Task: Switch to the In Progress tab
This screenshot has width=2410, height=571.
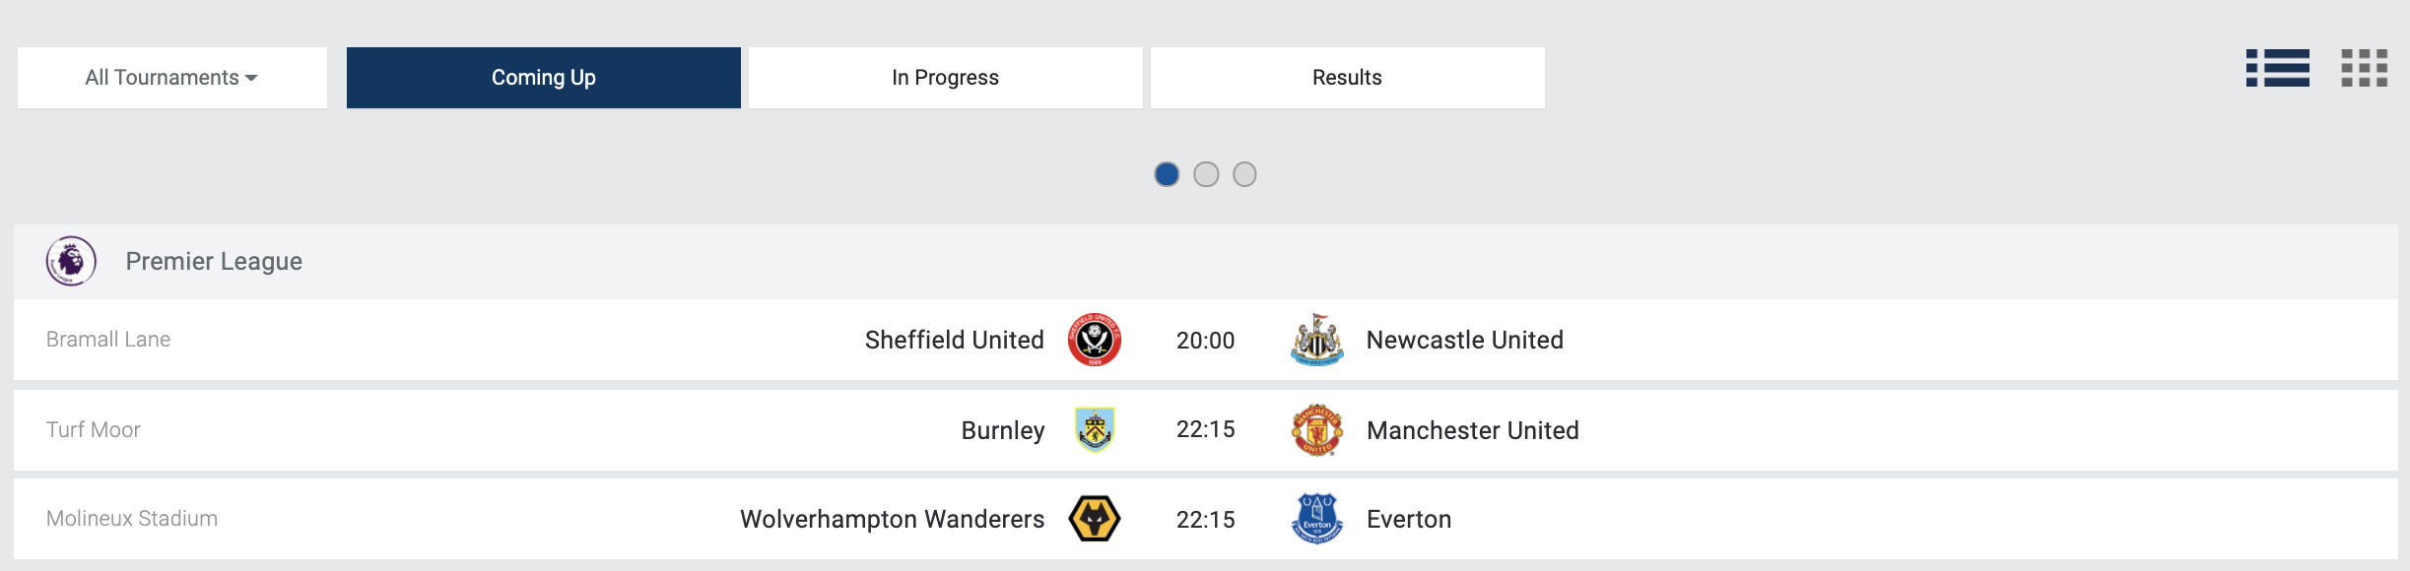Action: (945, 78)
